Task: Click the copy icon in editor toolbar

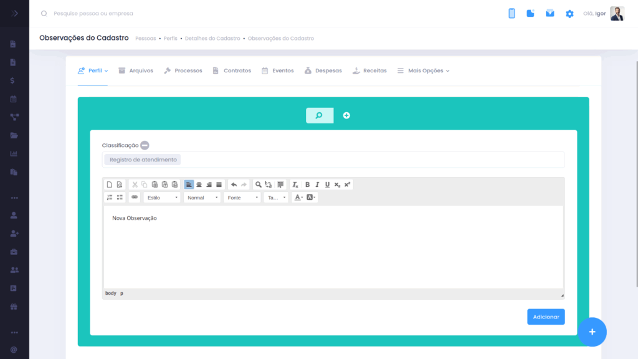Action: pos(145,184)
